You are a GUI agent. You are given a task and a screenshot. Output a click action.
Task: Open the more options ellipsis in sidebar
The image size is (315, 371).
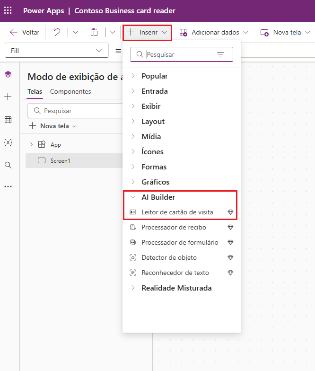(8, 186)
